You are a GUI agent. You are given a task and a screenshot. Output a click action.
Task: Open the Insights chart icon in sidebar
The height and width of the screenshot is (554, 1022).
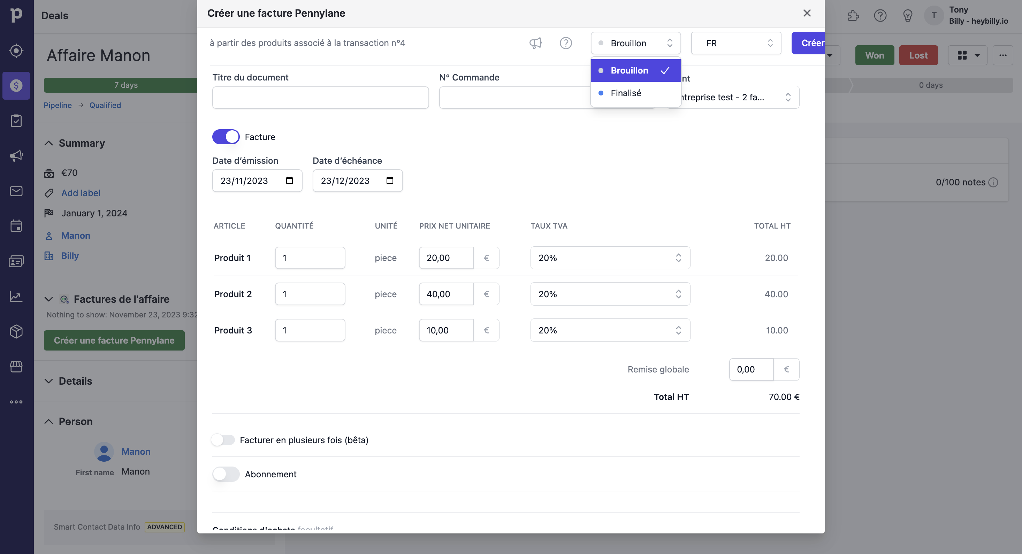coord(16,296)
